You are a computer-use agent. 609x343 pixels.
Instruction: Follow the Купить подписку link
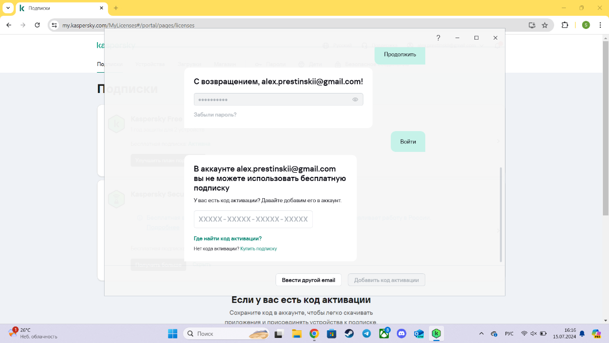(x=259, y=249)
